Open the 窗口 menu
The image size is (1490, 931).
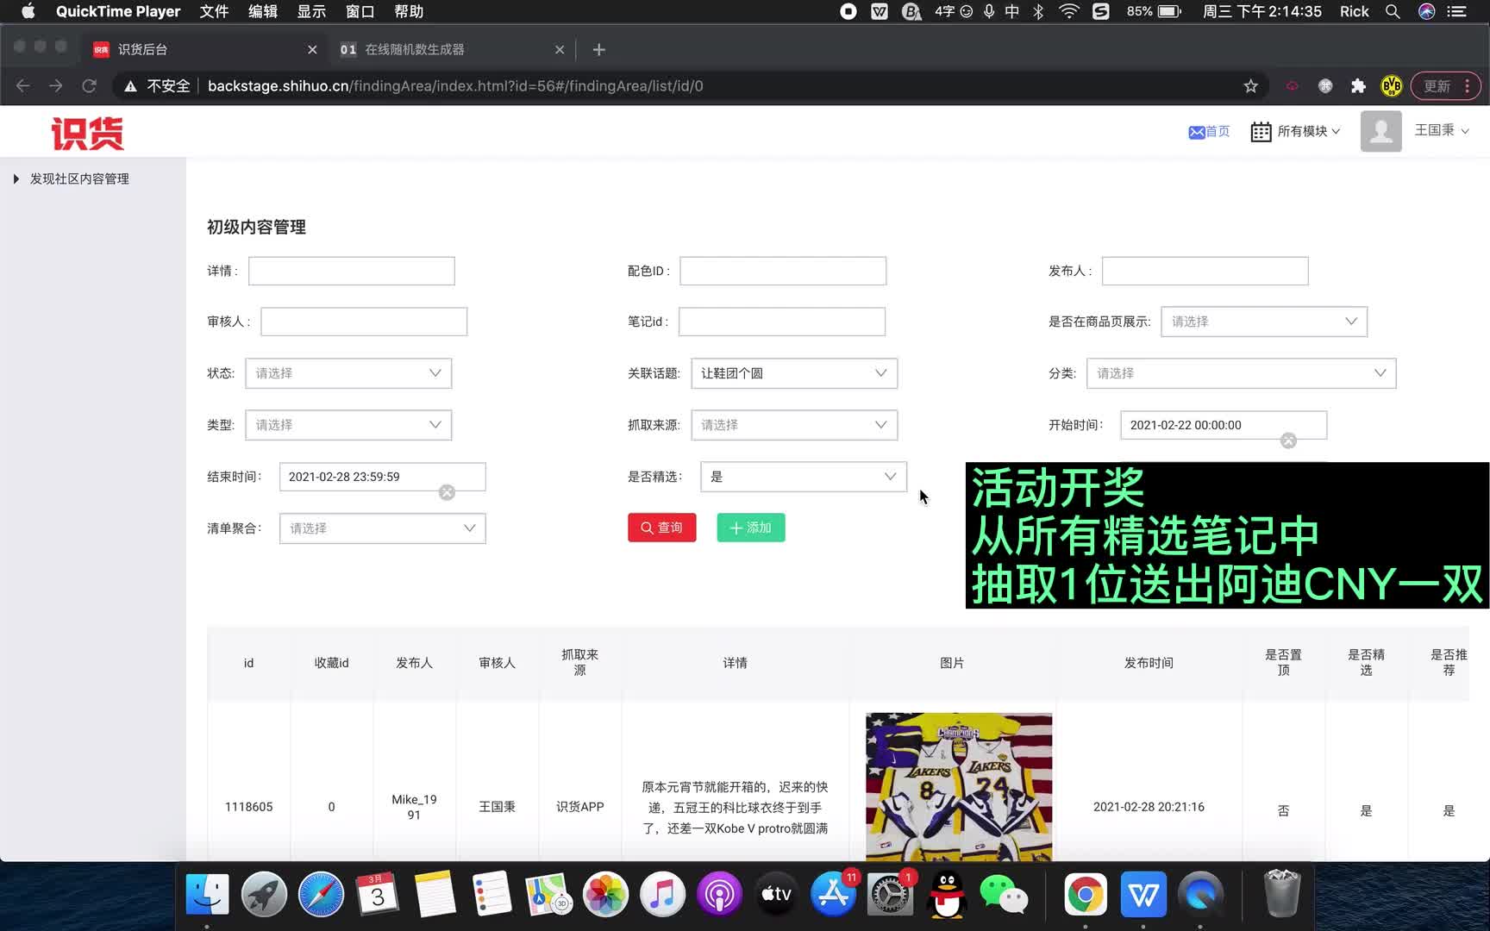tap(360, 11)
